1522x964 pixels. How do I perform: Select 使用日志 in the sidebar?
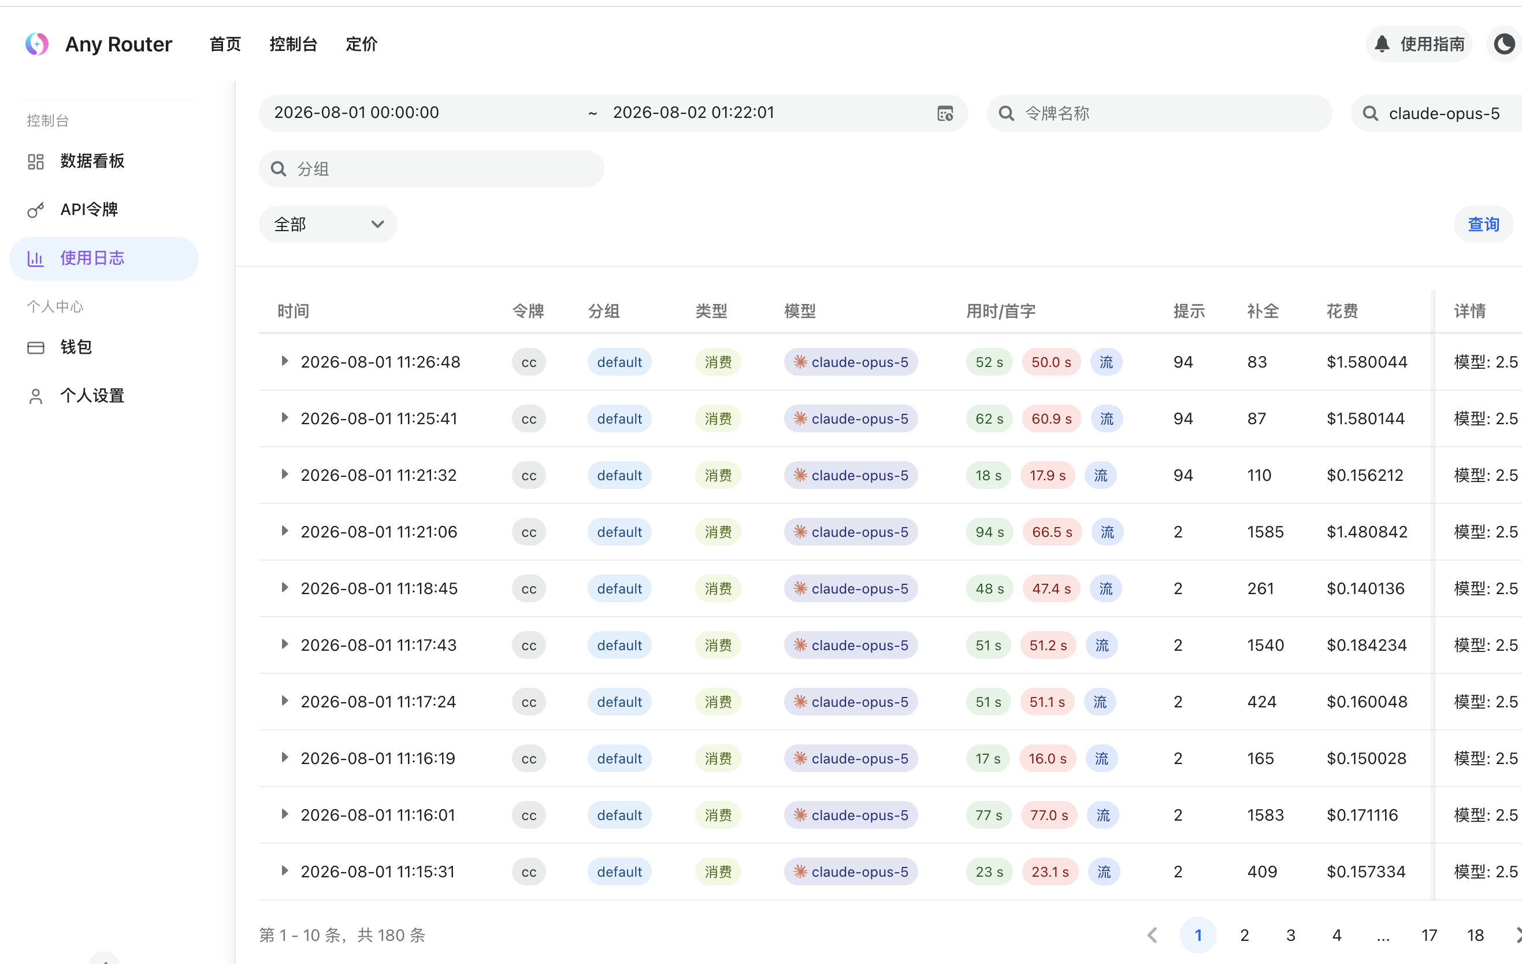[x=103, y=258]
